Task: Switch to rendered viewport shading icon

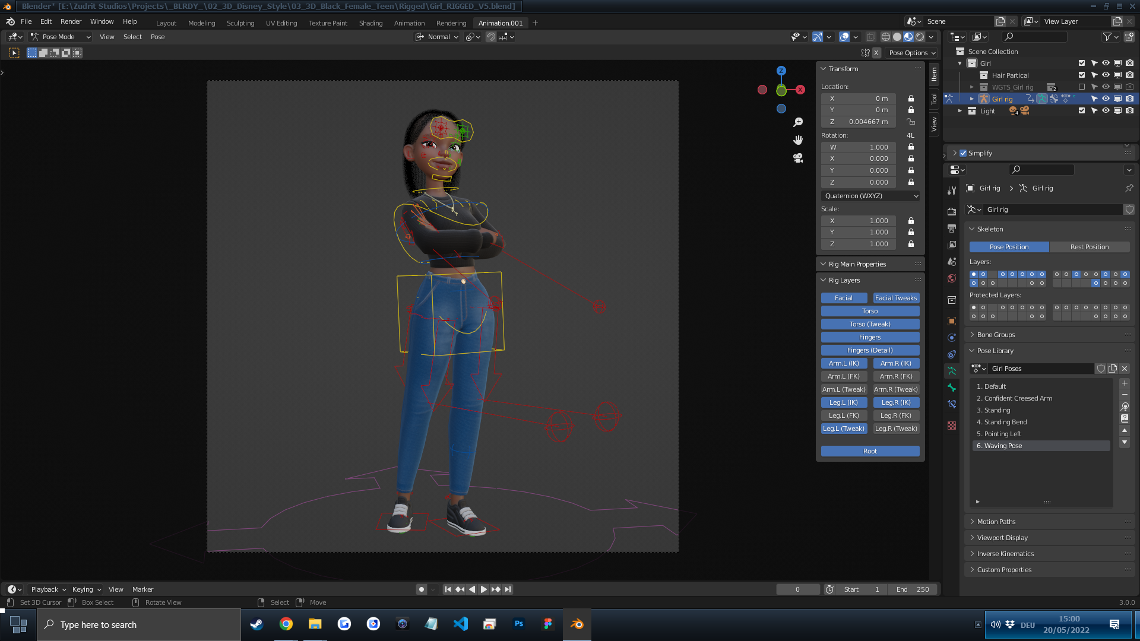Action: click(x=920, y=37)
